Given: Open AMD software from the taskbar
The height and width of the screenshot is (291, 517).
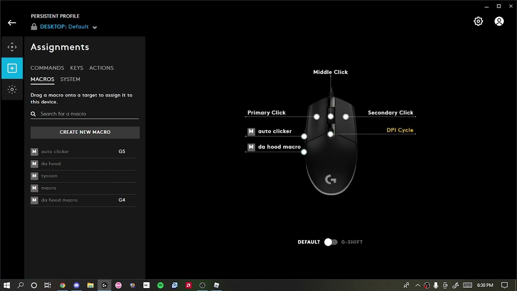Looking at the screenshot, I should 188,285.
